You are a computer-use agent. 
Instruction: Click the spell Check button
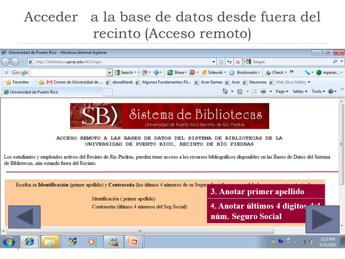(x=276, y=72)
